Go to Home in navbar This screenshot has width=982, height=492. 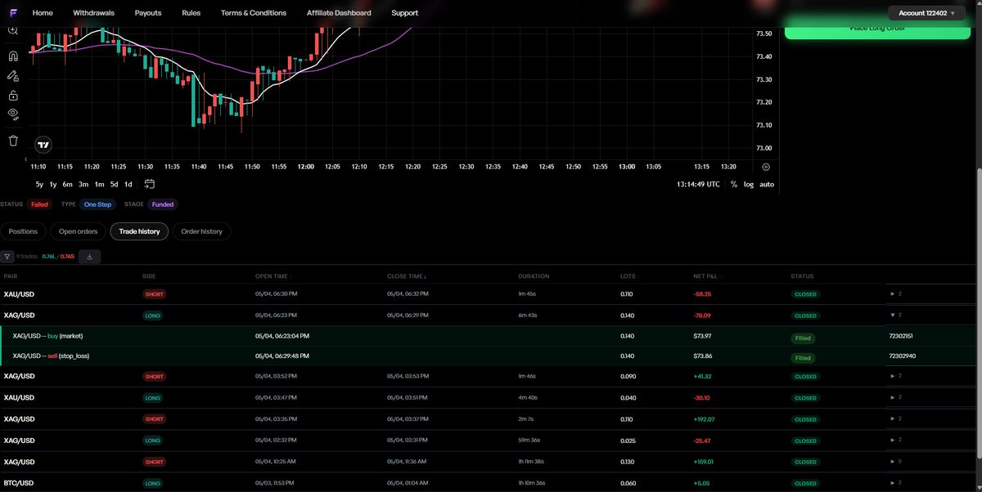click(x=43, y=13)
